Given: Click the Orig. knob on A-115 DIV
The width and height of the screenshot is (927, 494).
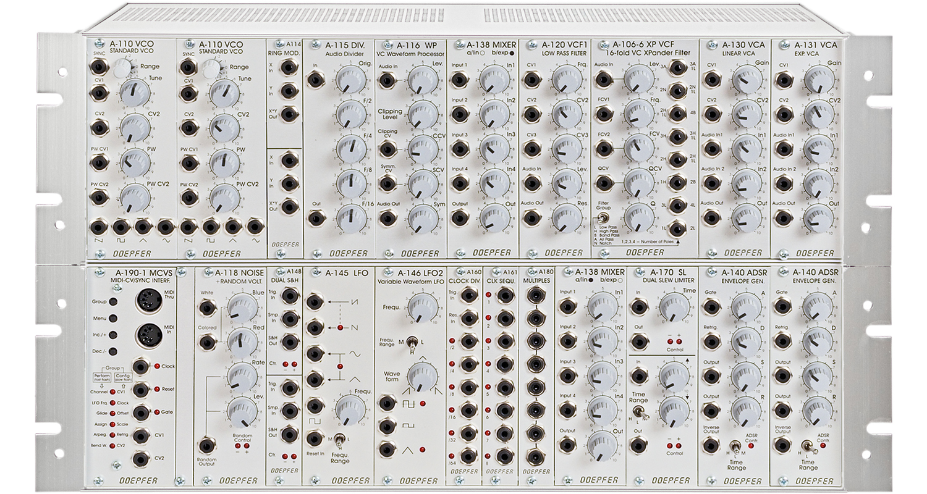Looking at the screenshot, I should [x=351, y=79].
